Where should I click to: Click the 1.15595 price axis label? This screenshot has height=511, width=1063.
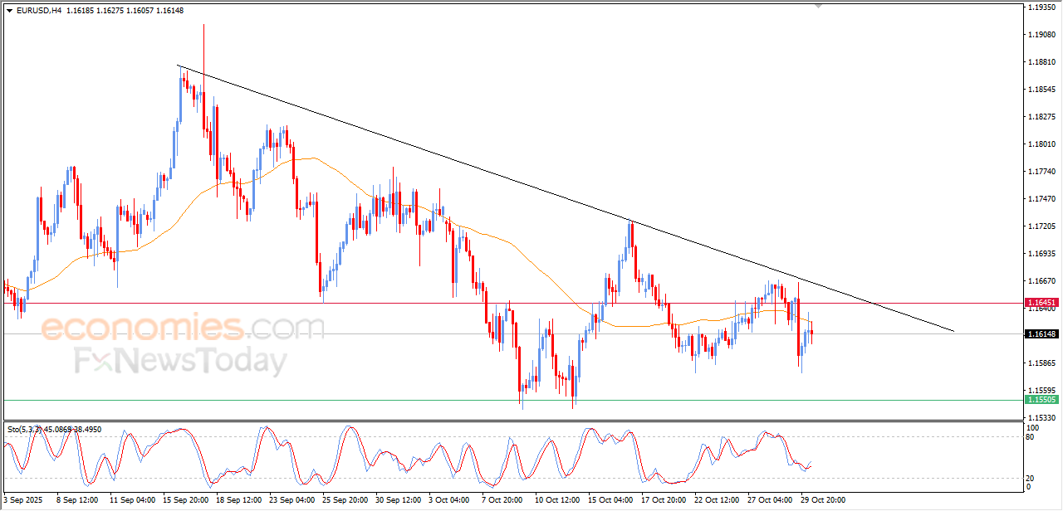[x=1041, y=391]
